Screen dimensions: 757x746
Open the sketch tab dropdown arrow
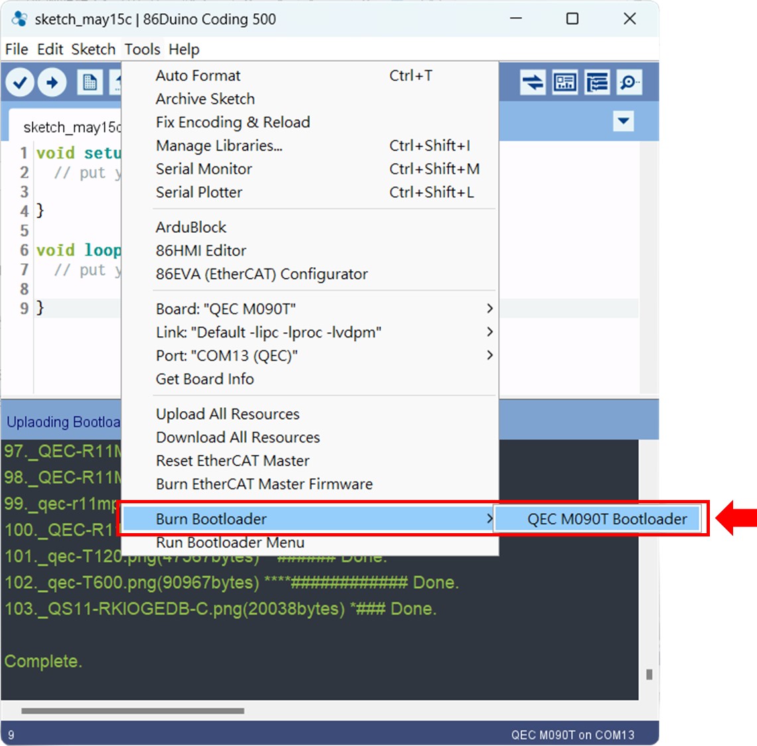point(622,121)
